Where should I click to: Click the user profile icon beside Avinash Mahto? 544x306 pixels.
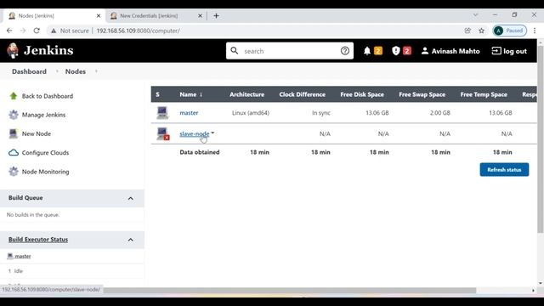tap(425, 51)
